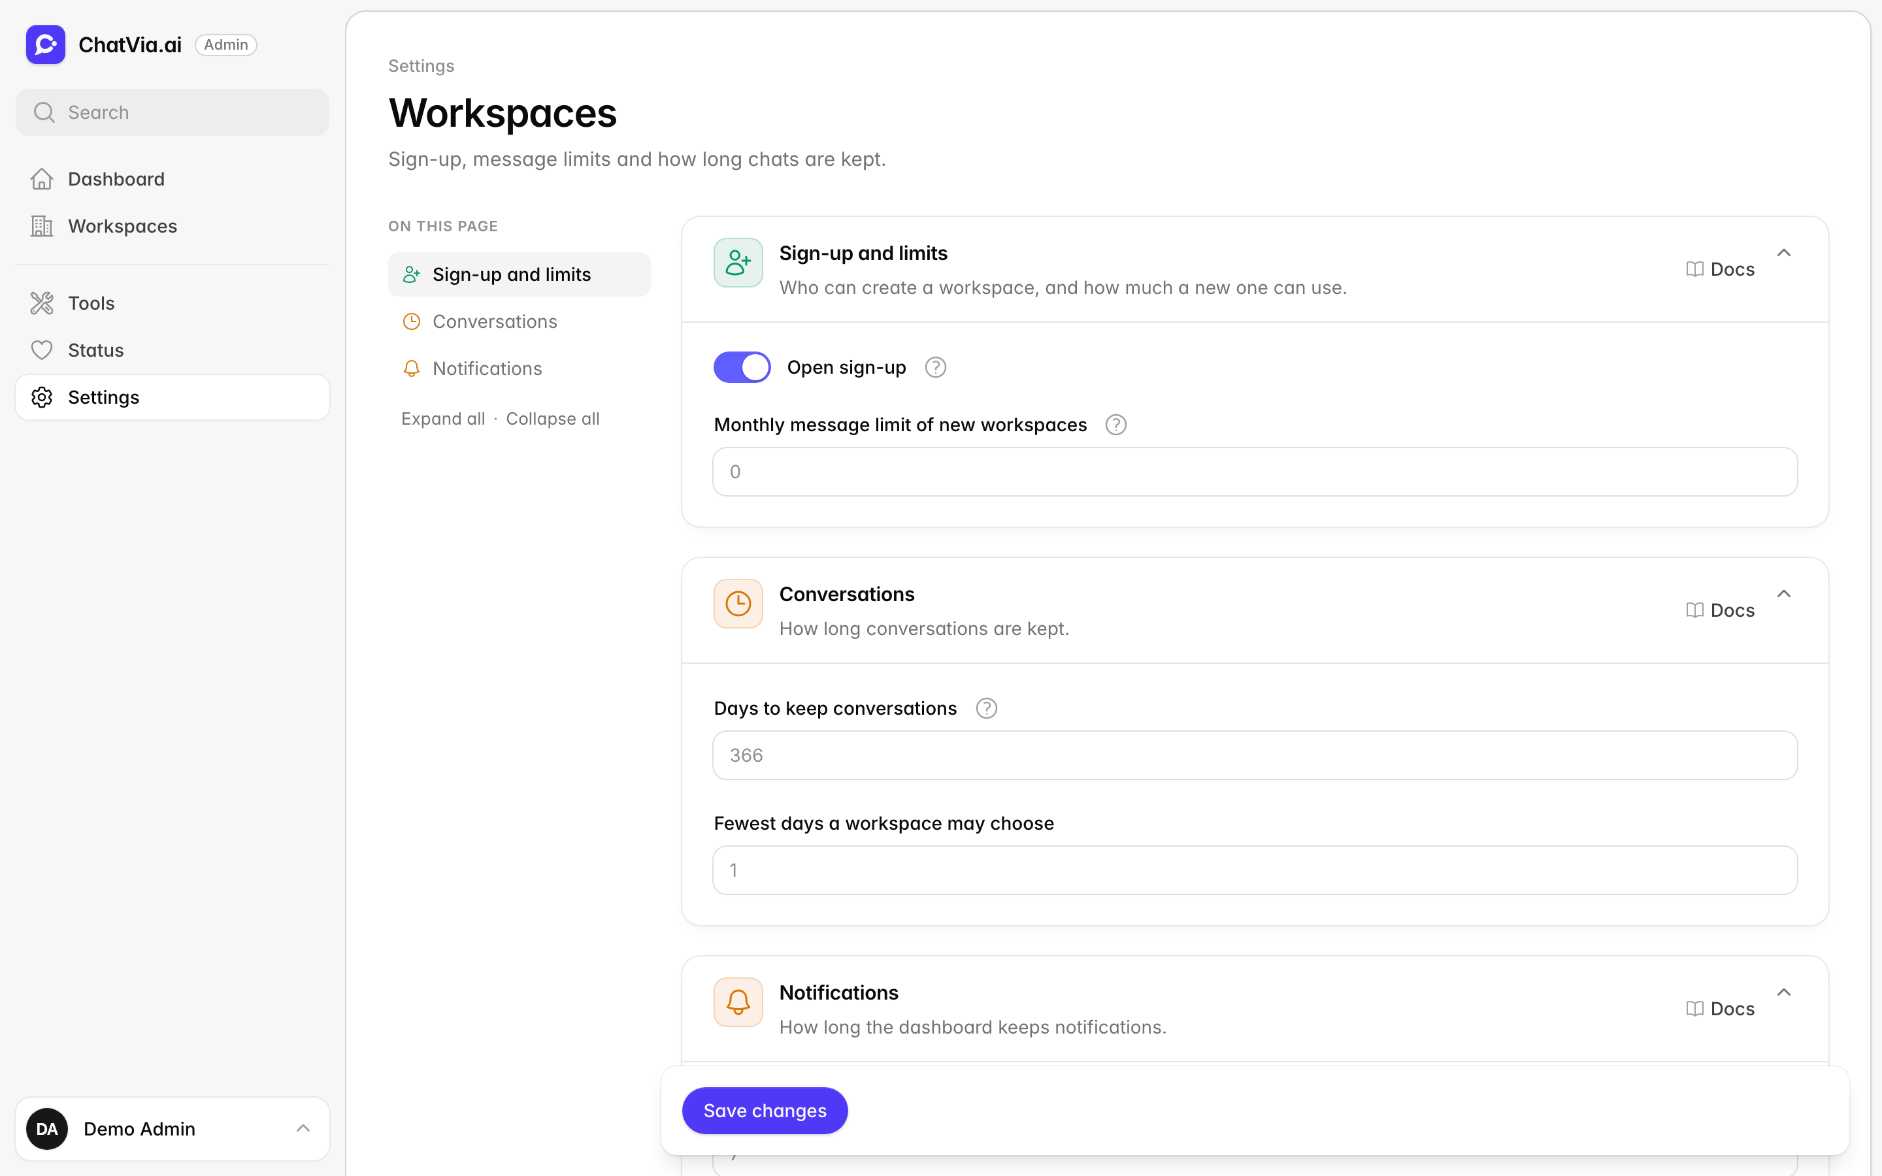The height and width of the screenshot is (1176, 1882).
Task: Click help icon for Days to keep conversations
Action: [x=986, y=709]
